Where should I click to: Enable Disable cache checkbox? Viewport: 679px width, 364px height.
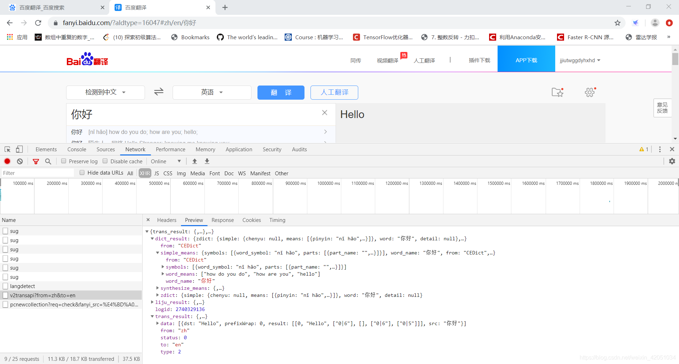(105, 161)
